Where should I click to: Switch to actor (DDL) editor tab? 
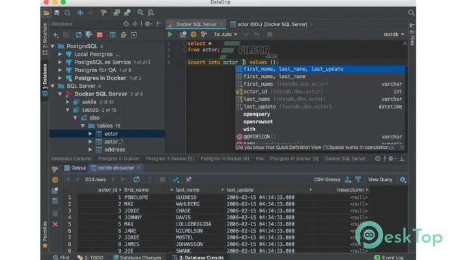coord(272,24)
